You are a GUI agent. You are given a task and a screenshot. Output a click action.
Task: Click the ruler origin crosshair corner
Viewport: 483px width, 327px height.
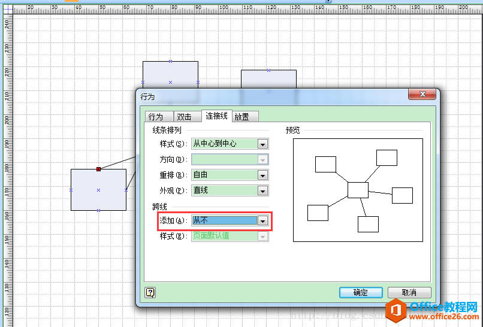point(8,10)
